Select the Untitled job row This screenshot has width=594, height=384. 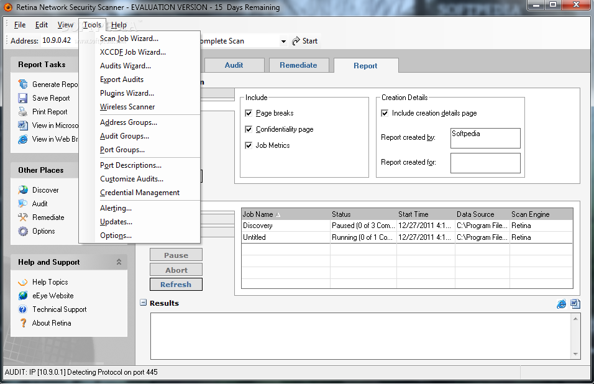click(407, 237)
